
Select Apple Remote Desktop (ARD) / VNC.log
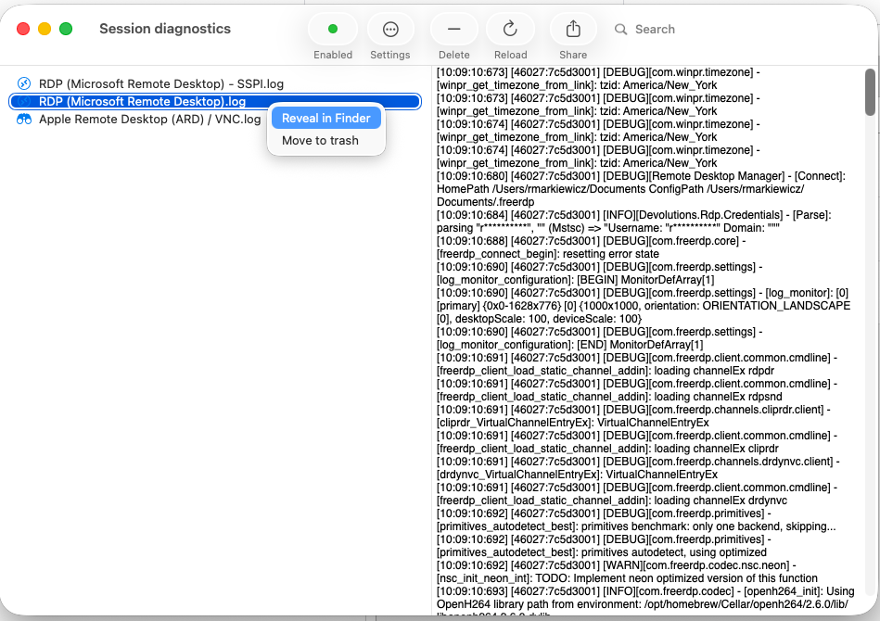(x=150, y=120)
